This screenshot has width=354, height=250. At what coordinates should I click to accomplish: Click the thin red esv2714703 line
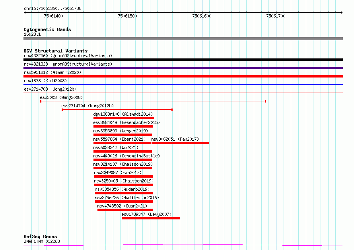pyautogui.click(x=183, y=93)
